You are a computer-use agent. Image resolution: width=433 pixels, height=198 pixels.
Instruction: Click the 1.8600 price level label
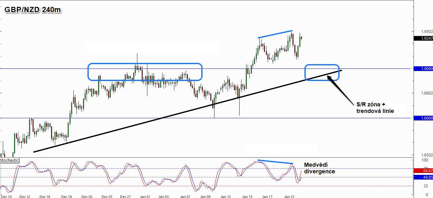coord(423,118)
